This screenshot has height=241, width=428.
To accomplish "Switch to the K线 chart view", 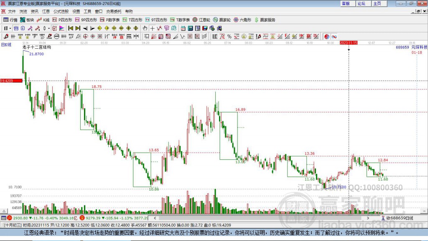I will [x=43, y=20].
